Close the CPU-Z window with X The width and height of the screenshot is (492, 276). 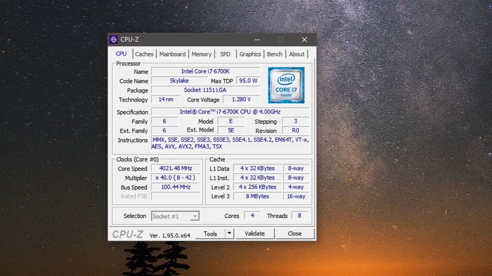point(304,40)
